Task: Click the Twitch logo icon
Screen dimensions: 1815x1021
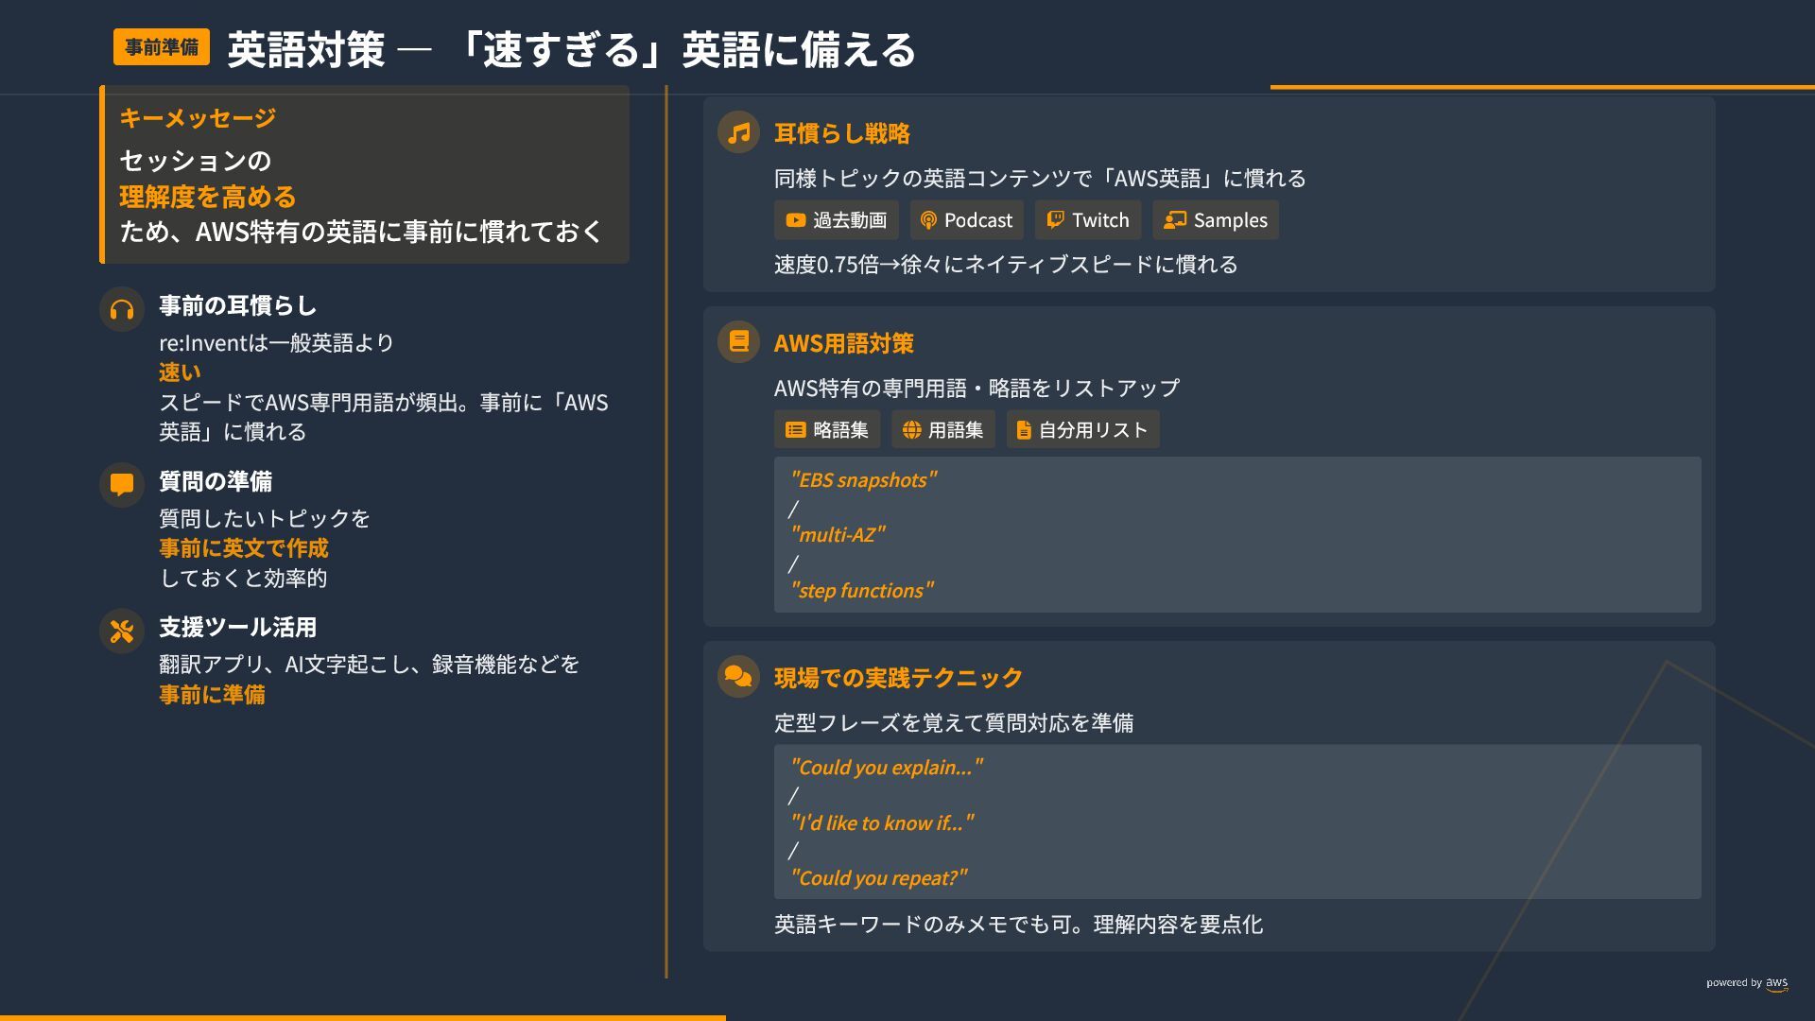Action: click(1055, 220)
